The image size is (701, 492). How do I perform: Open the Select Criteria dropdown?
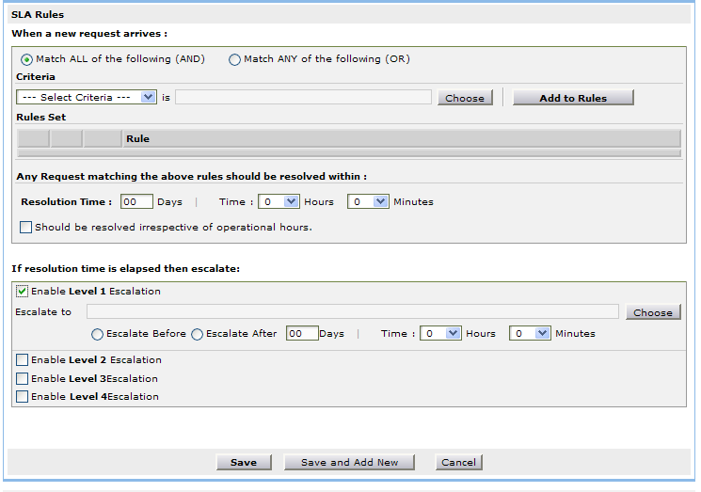tap(87, 97)
